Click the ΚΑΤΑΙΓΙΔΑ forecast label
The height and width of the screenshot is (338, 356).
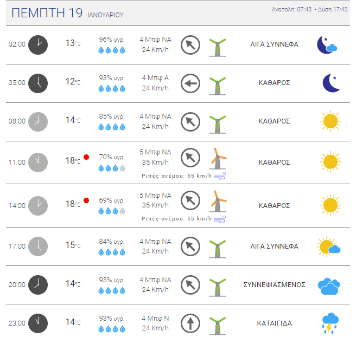pyautogui.click(x=274, y=323)
